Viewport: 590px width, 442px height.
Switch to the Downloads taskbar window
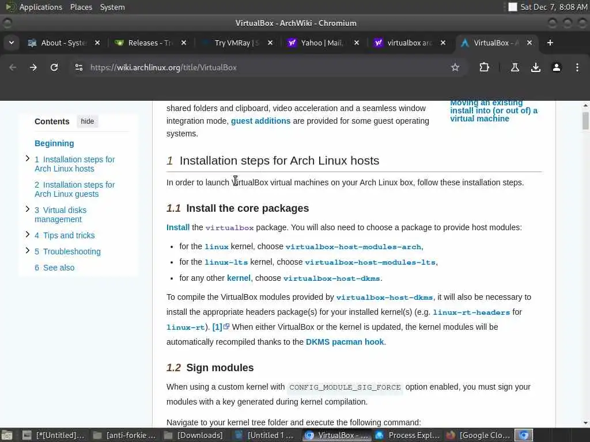[195, 435]
